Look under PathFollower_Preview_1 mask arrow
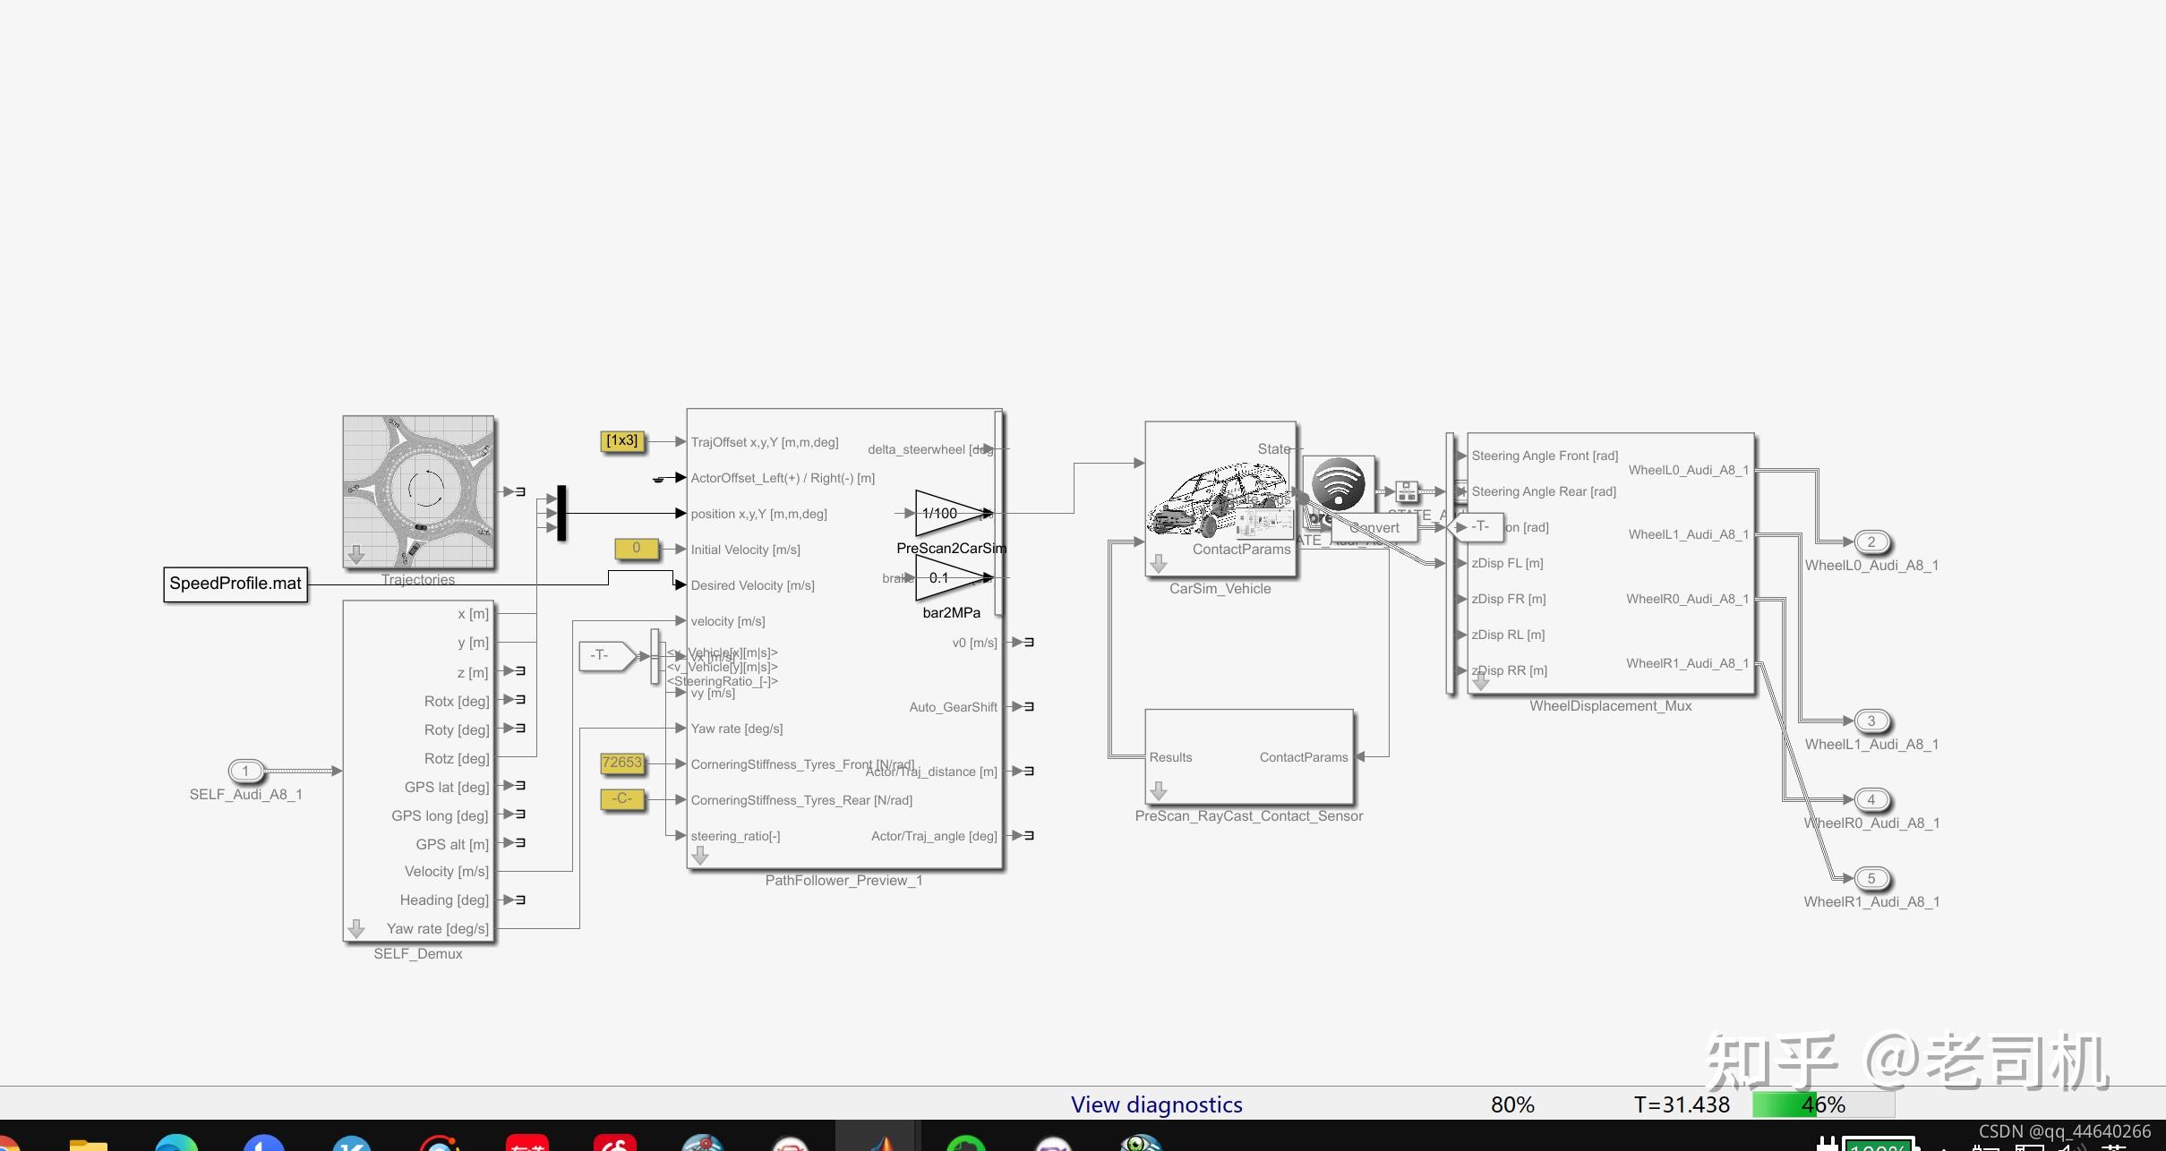This screenshot has width=2166, height=1151. [700, 857]
